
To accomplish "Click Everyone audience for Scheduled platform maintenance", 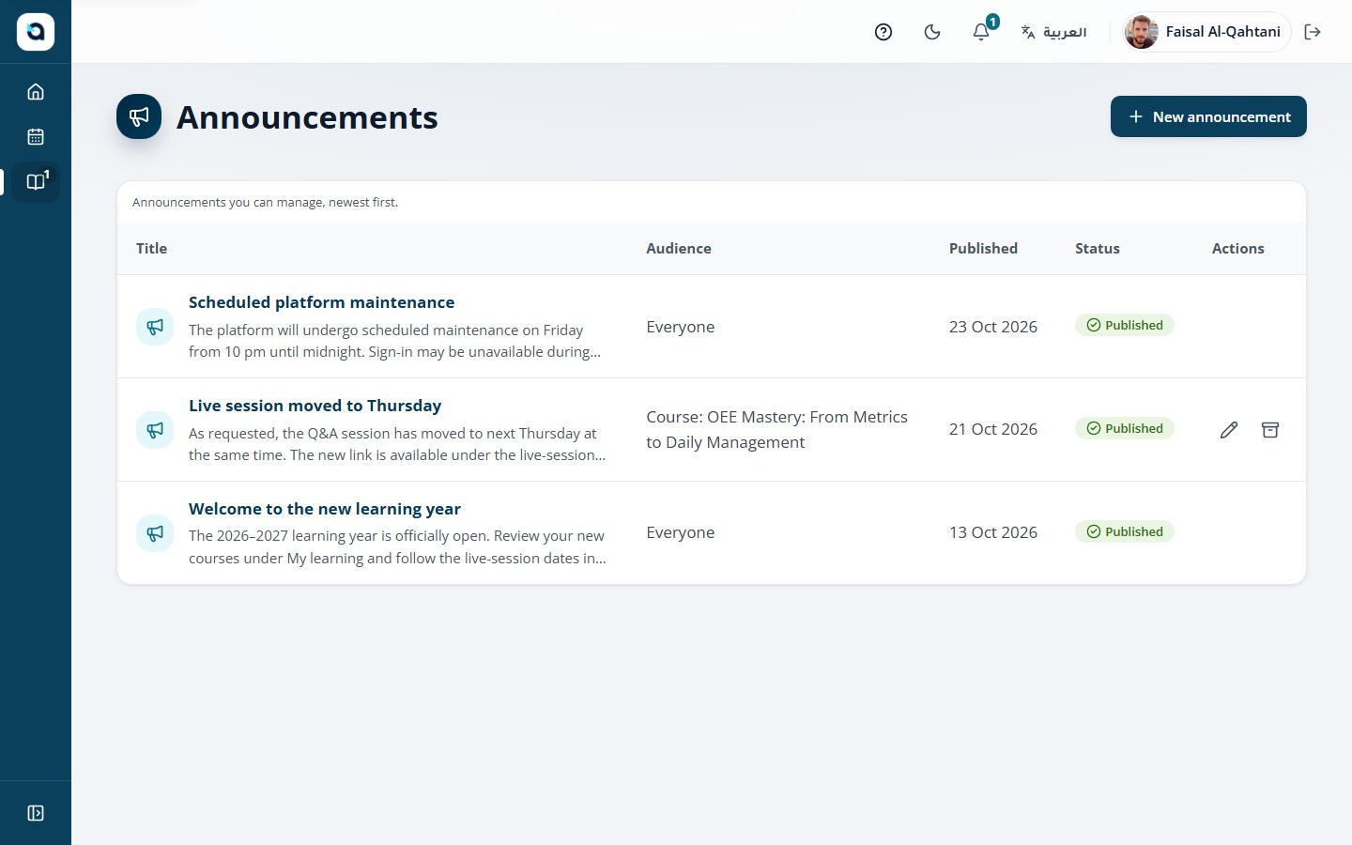I will pos(681,327).
